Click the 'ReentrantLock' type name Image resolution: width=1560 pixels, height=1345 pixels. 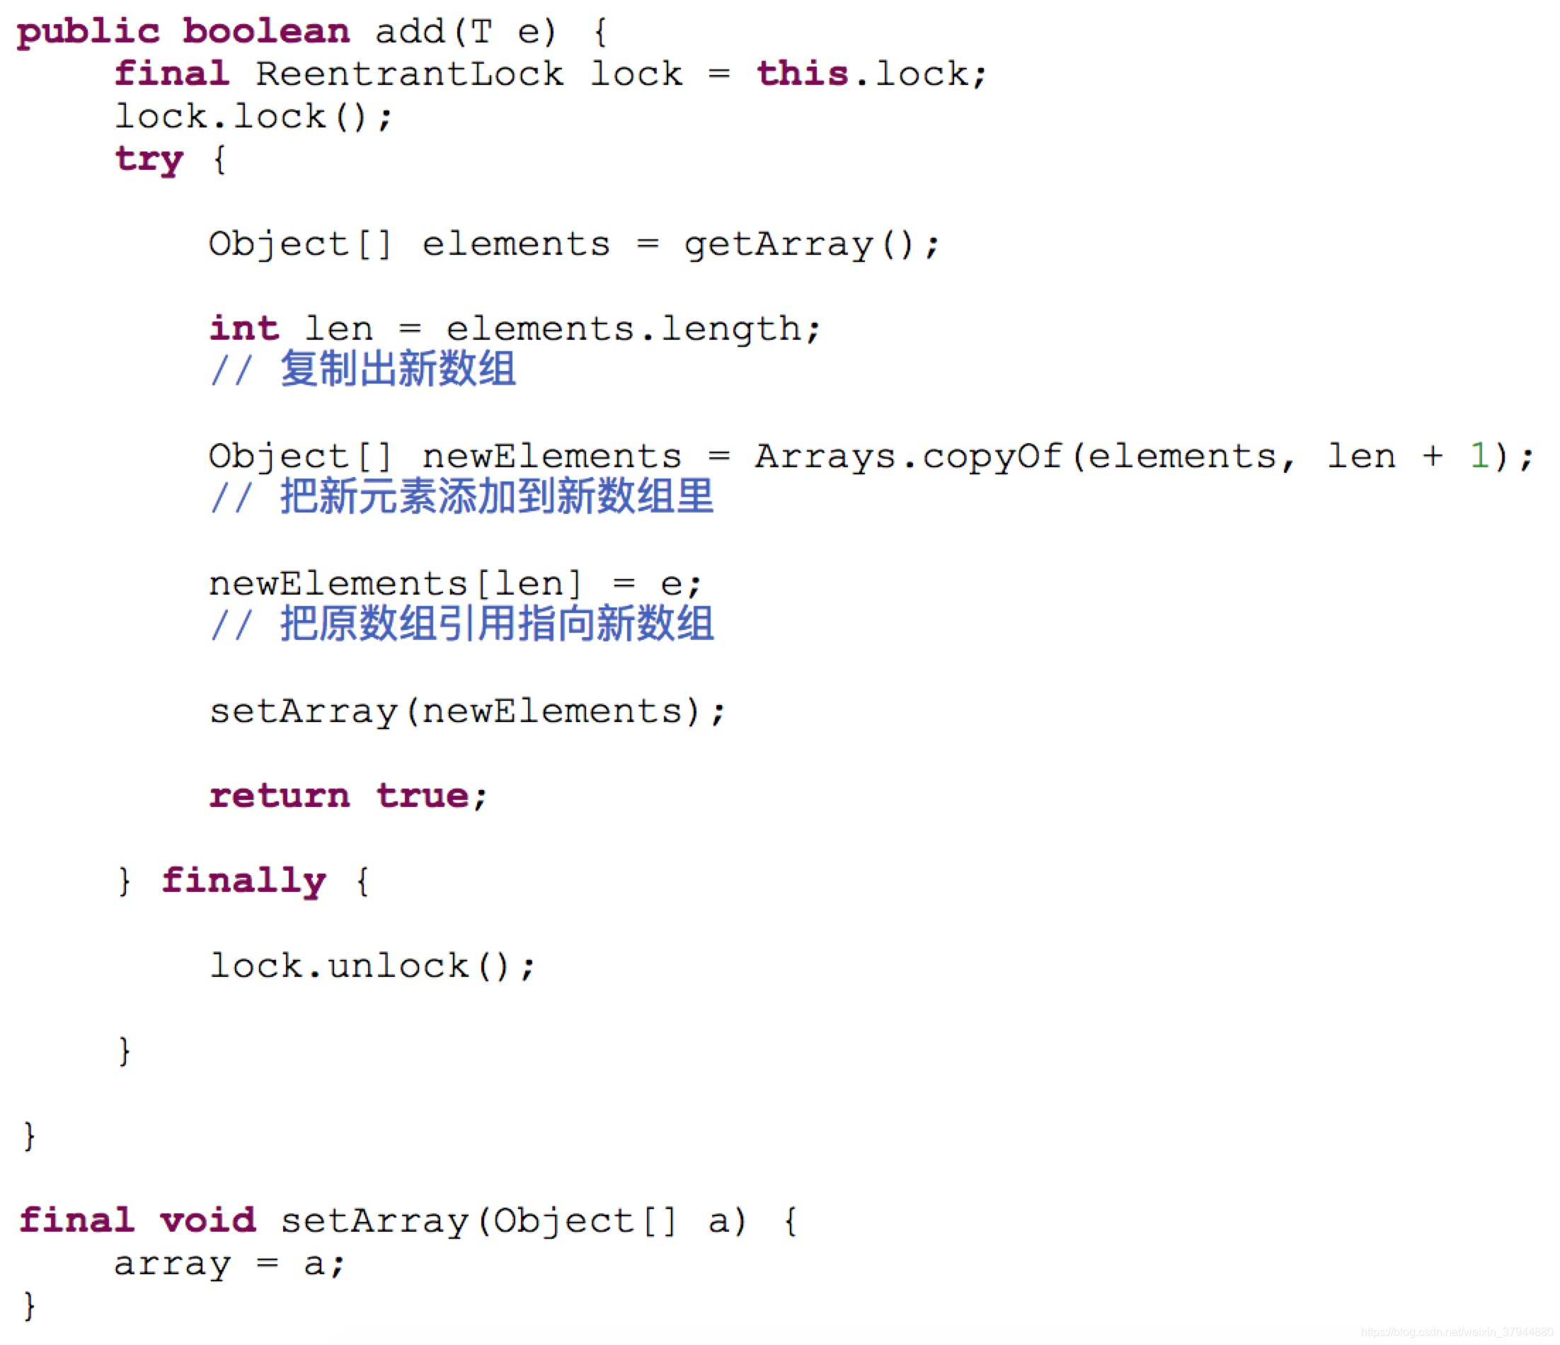point(409,74)
